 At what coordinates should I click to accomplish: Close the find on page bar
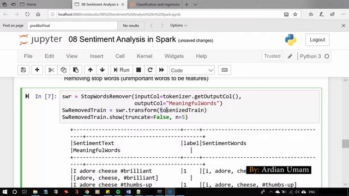click(344, 26)
